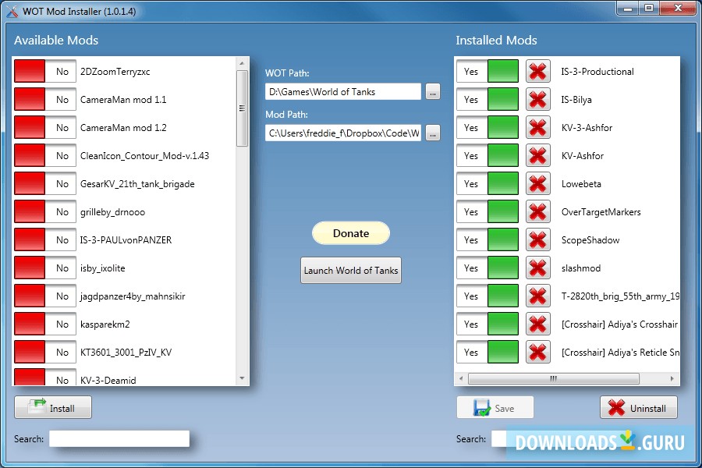
Task: Click the red X beside Lowebeta
Action: click(x=538, y=183)
